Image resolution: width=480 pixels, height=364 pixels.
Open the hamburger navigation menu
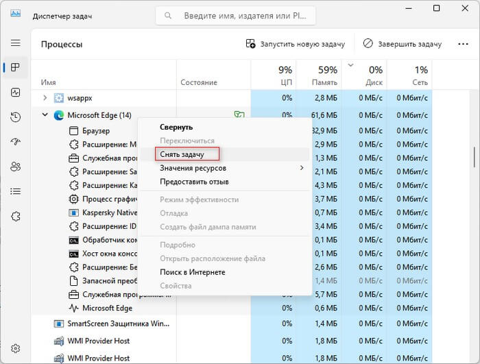click(16, 43)
